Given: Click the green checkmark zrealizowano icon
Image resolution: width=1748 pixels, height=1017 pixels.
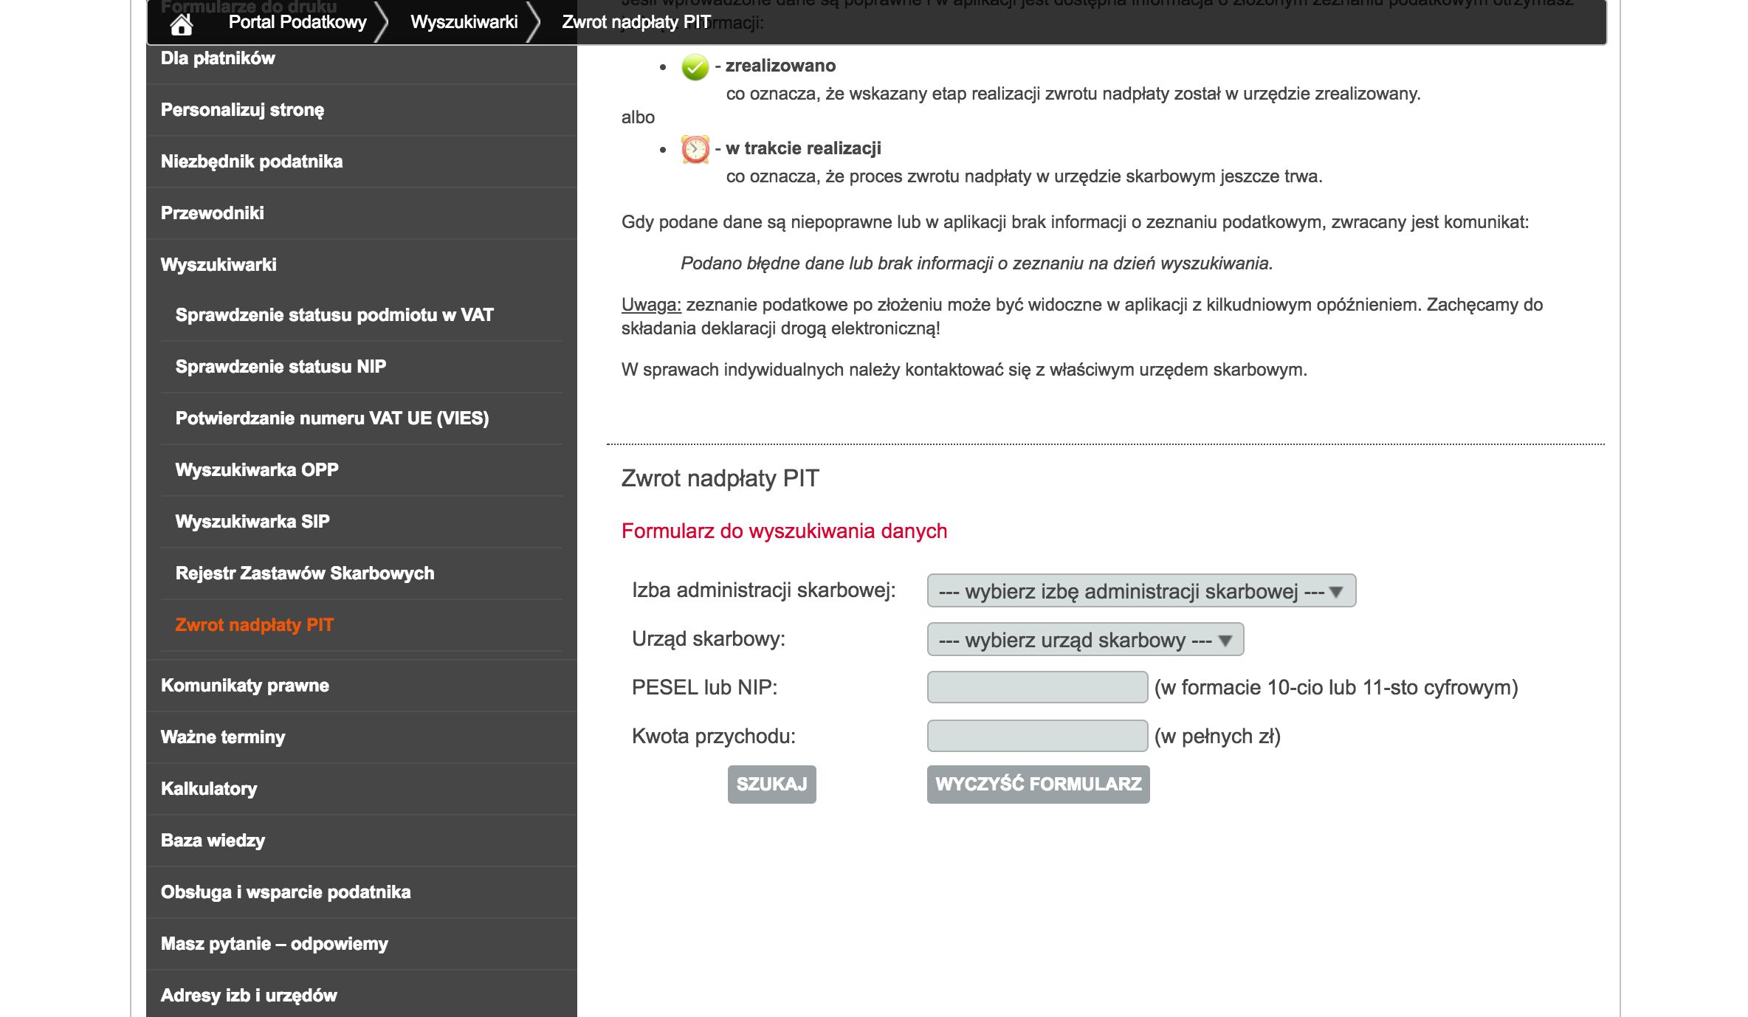Looking at the screenshot, I should [695, 67].
